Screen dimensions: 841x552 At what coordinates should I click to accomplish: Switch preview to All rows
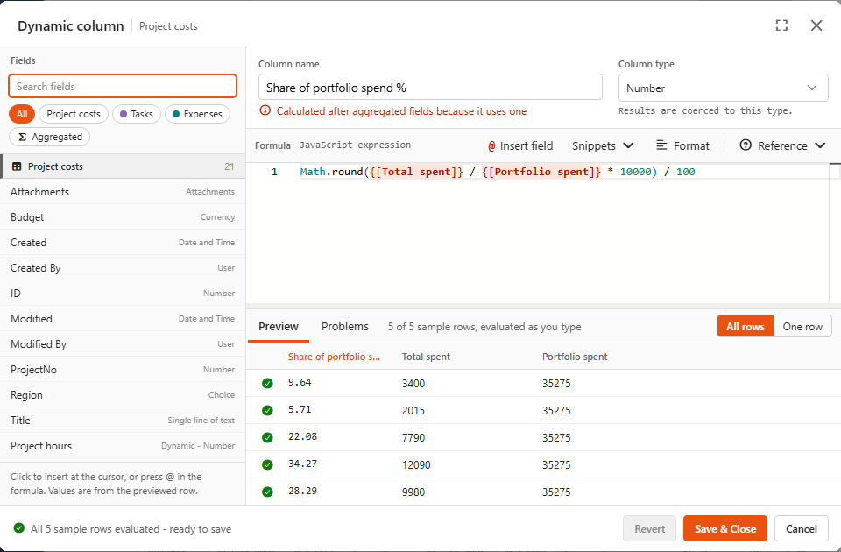(745, 326)
